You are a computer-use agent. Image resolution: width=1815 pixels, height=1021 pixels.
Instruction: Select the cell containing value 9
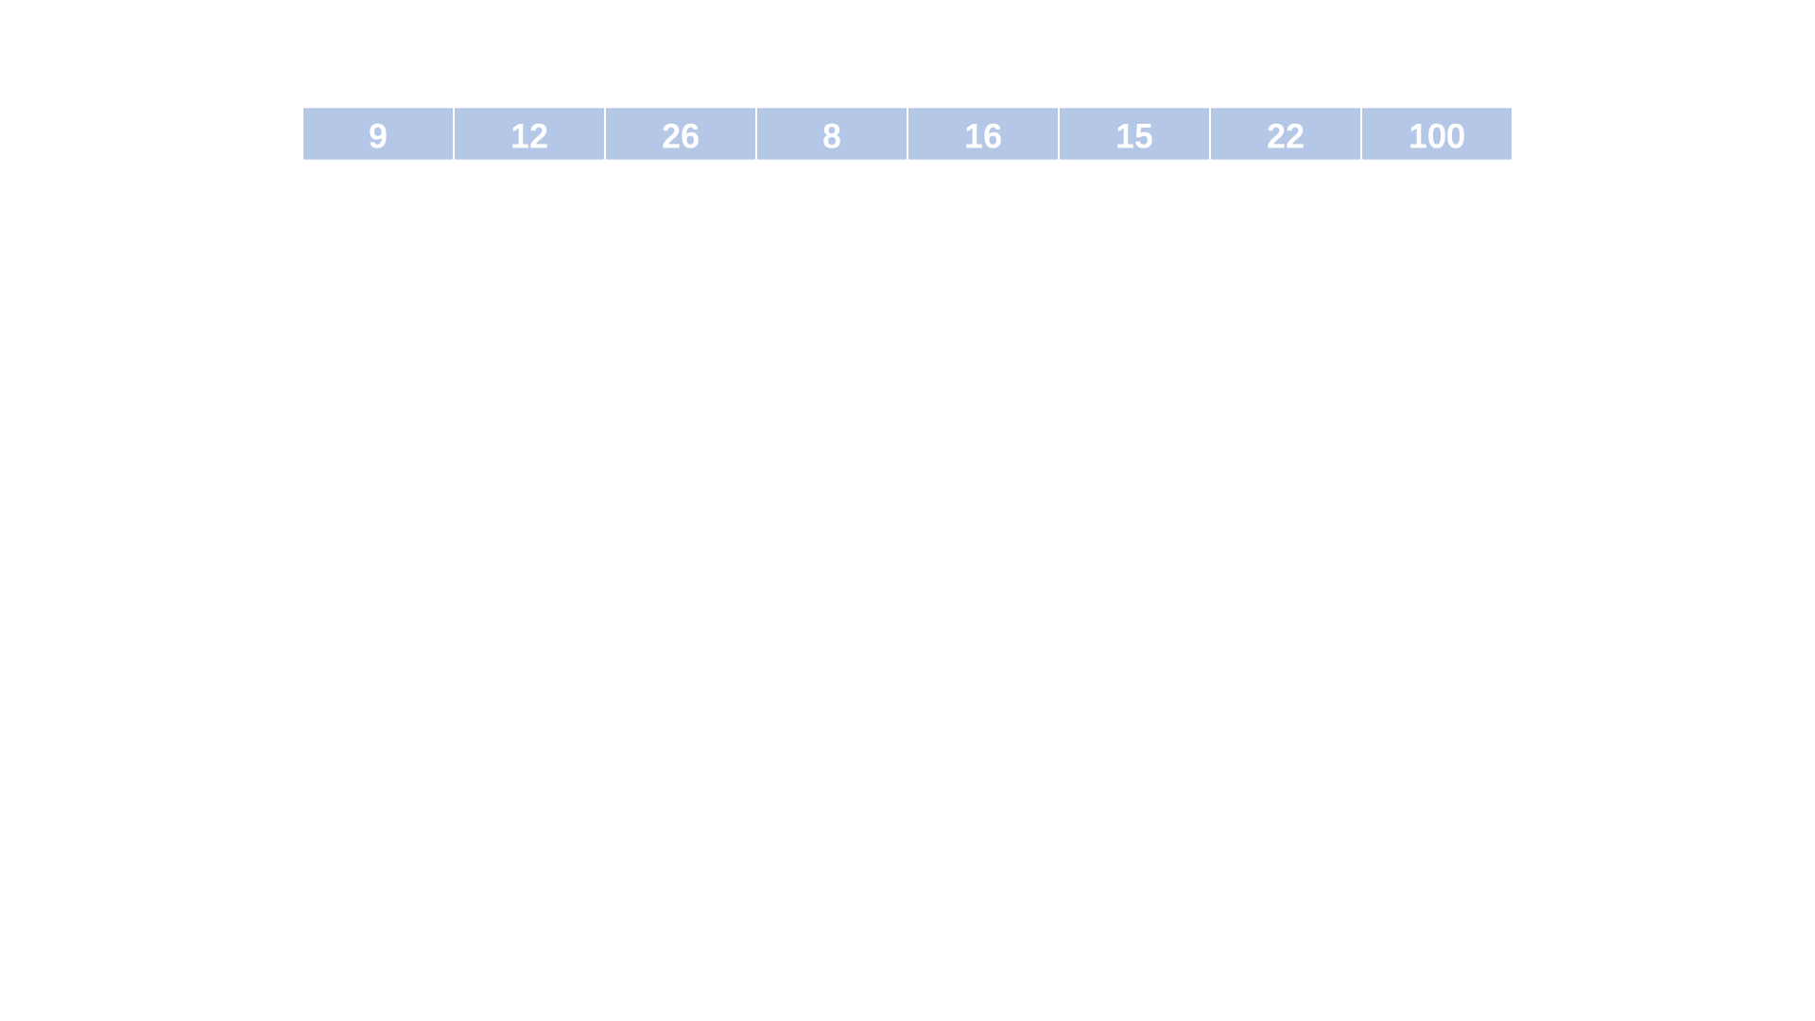pos(378,133)
